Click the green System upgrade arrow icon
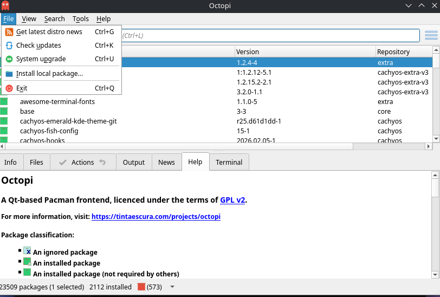This screenshot has width=440, height=297. 9,59
